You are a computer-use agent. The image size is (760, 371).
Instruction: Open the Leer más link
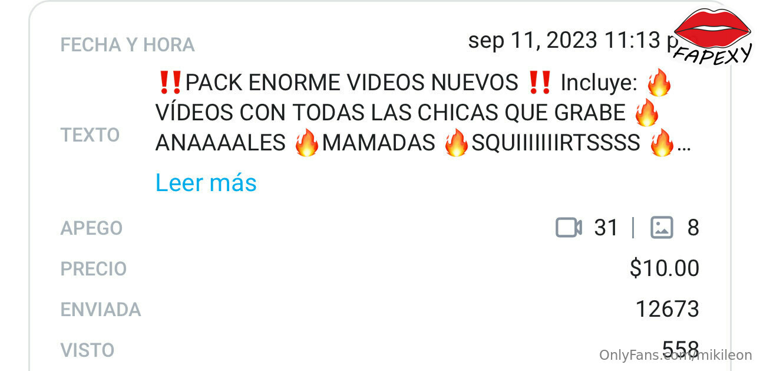click(206, 183)
